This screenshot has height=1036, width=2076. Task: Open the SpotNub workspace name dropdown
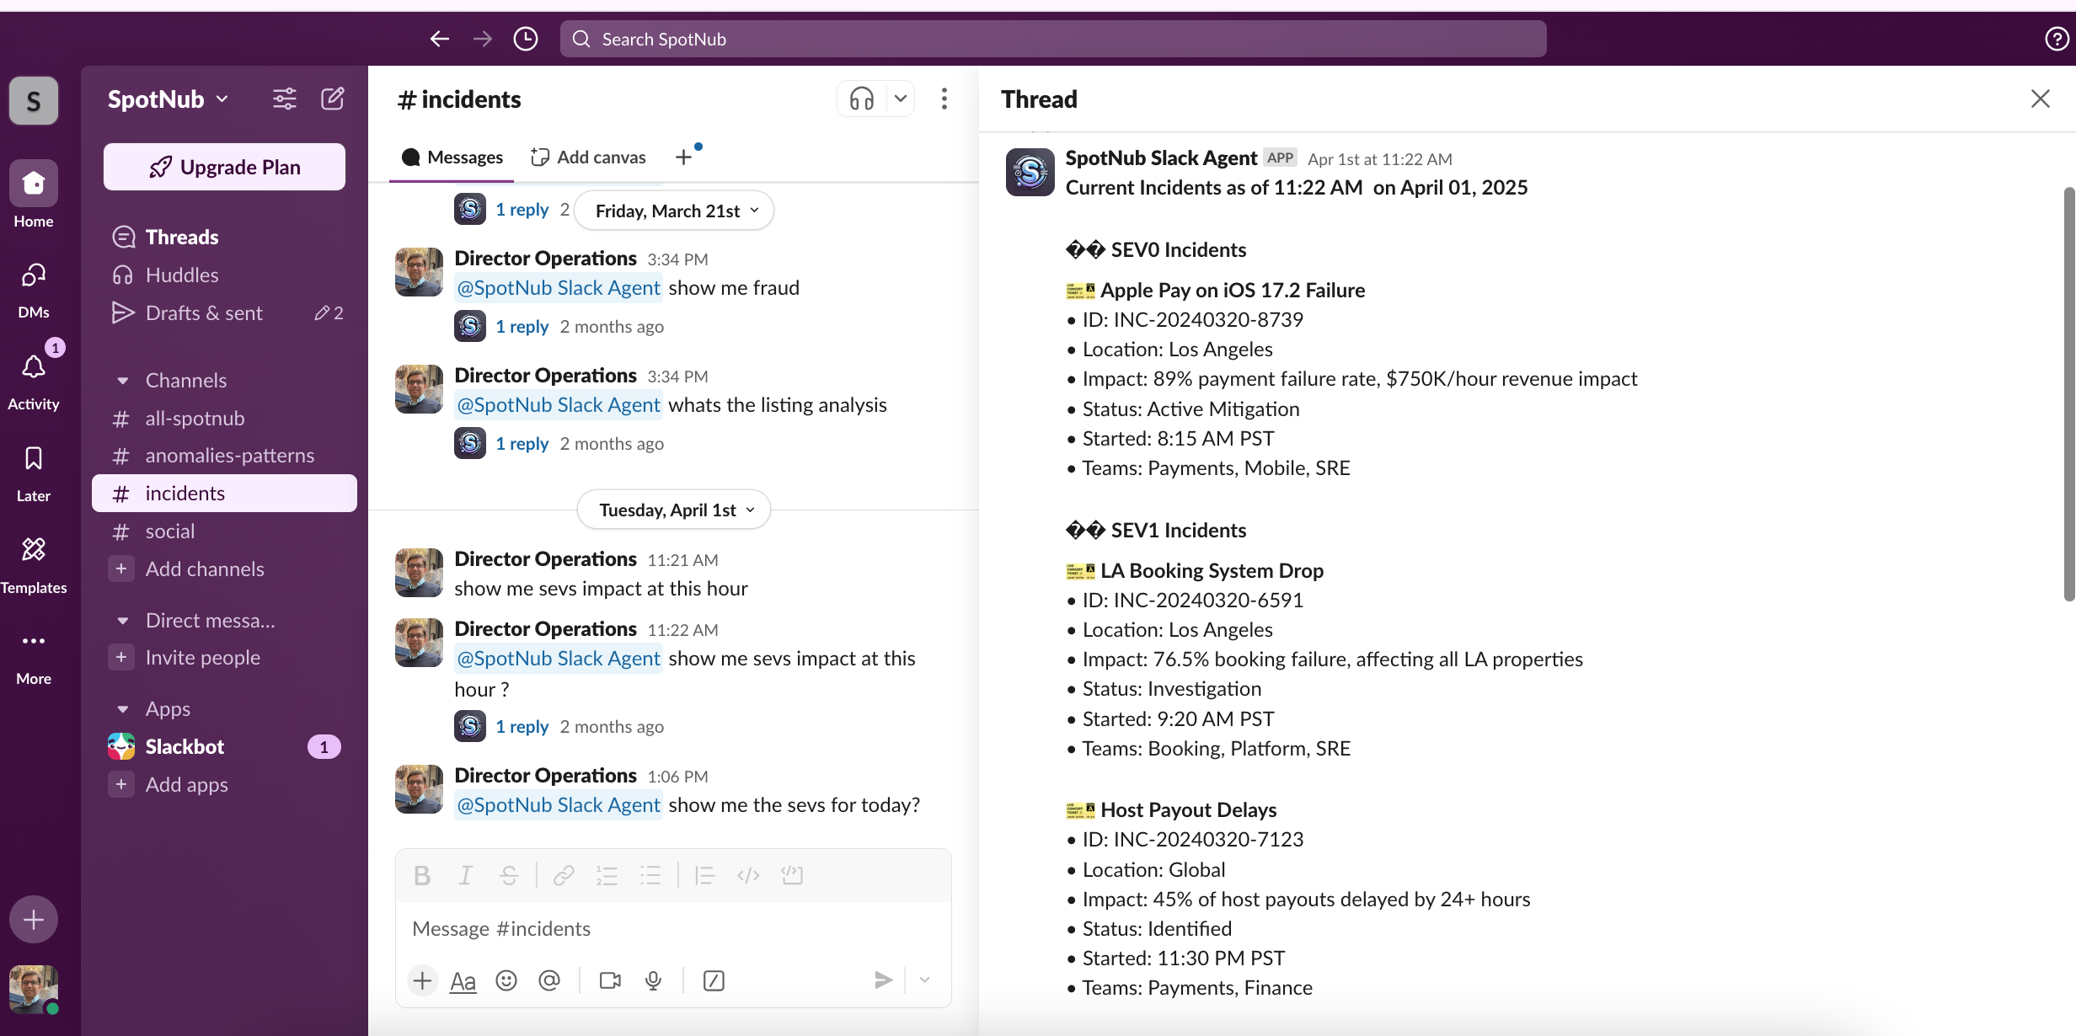point(169,99)
